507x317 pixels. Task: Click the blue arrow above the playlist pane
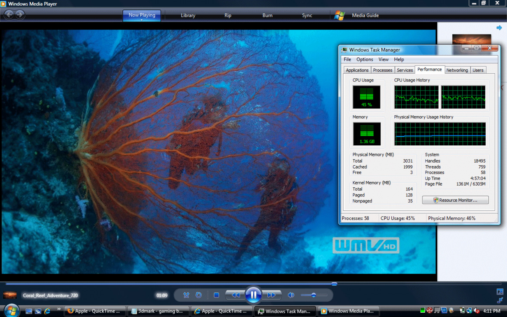click(x=499, y=28)
